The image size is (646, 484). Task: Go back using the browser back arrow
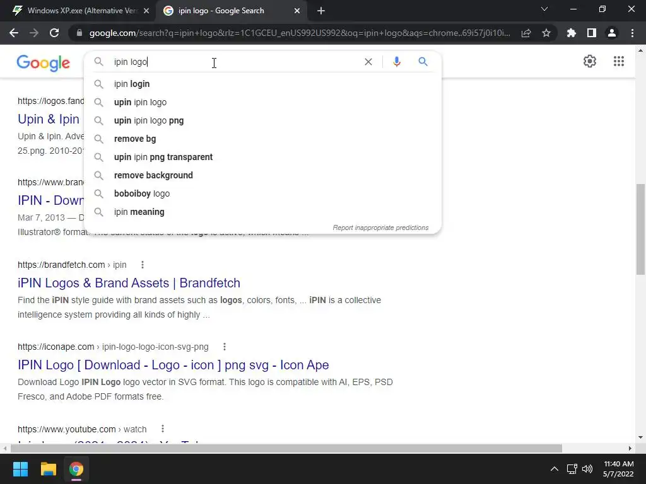click(x=14, y=33)
